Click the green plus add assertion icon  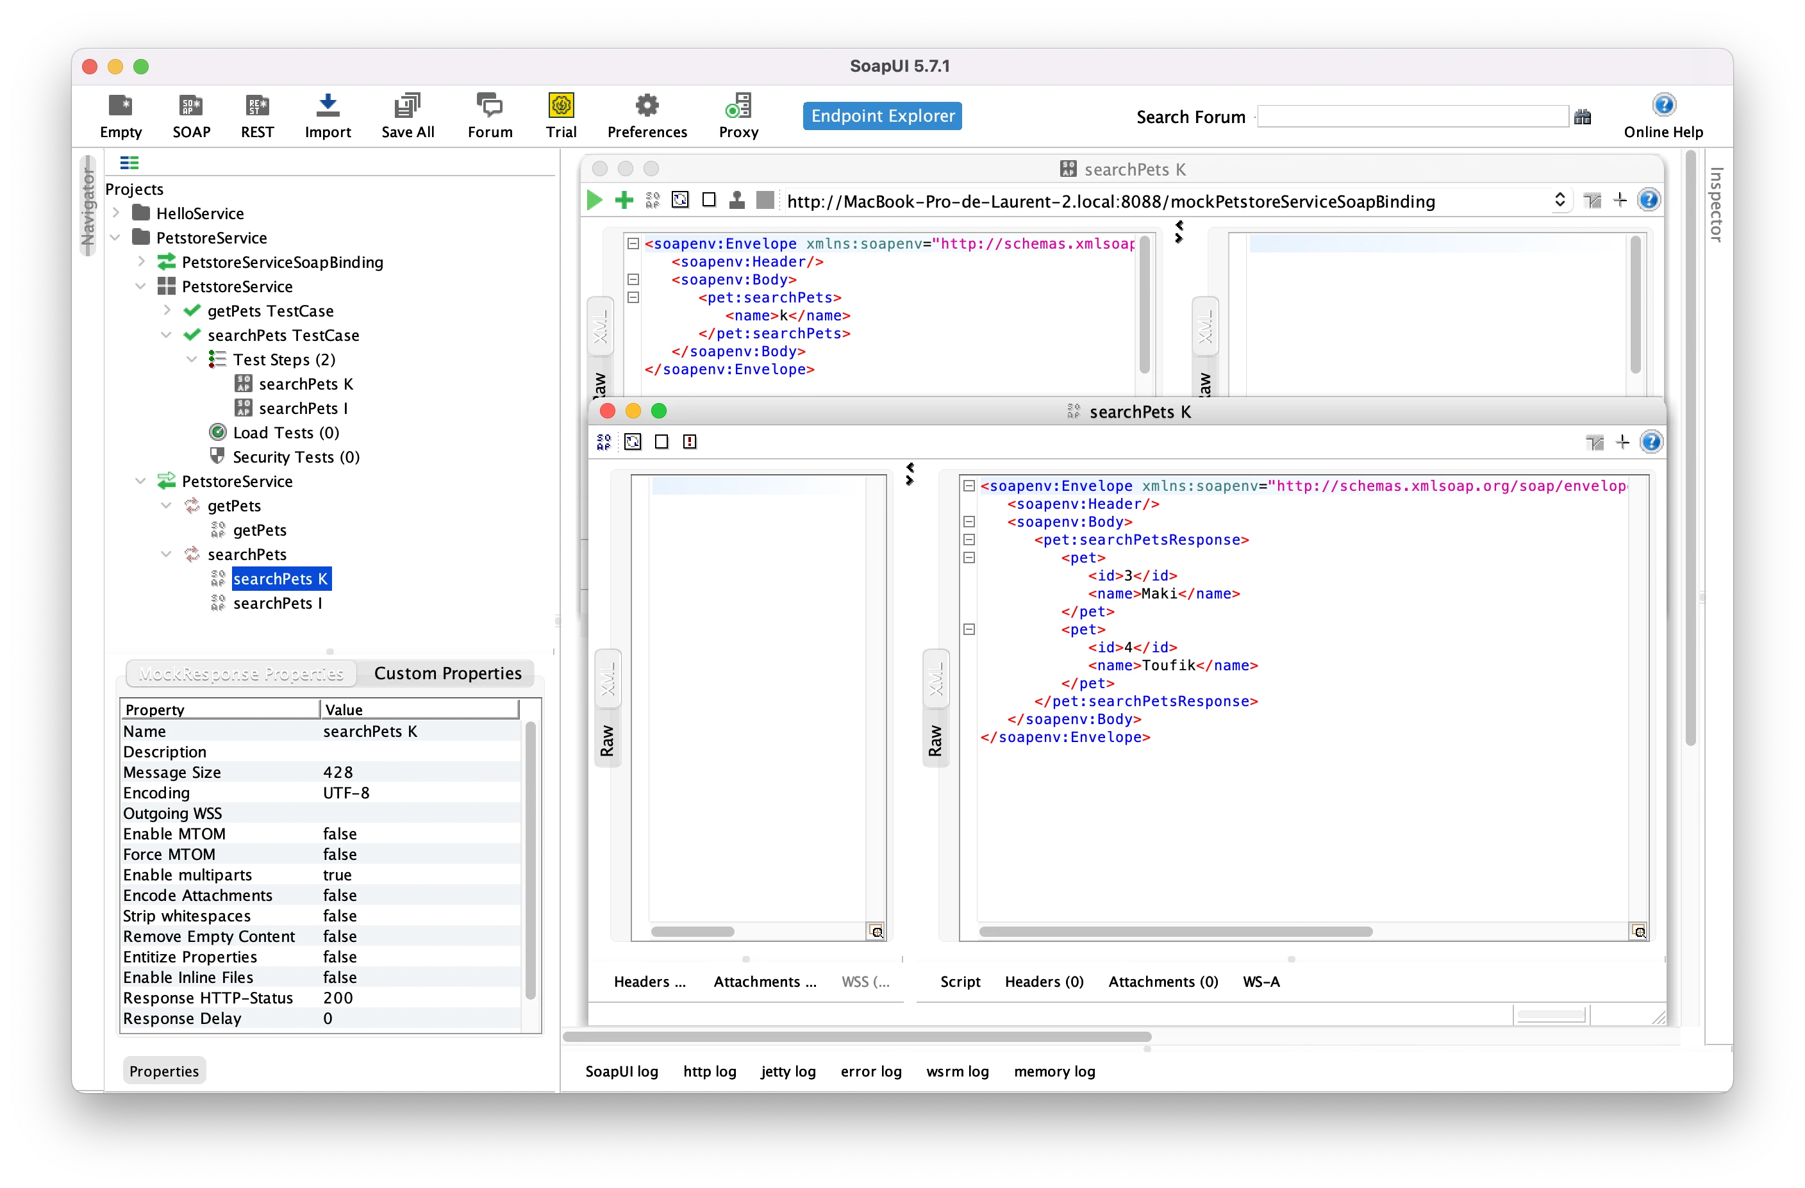624,200
